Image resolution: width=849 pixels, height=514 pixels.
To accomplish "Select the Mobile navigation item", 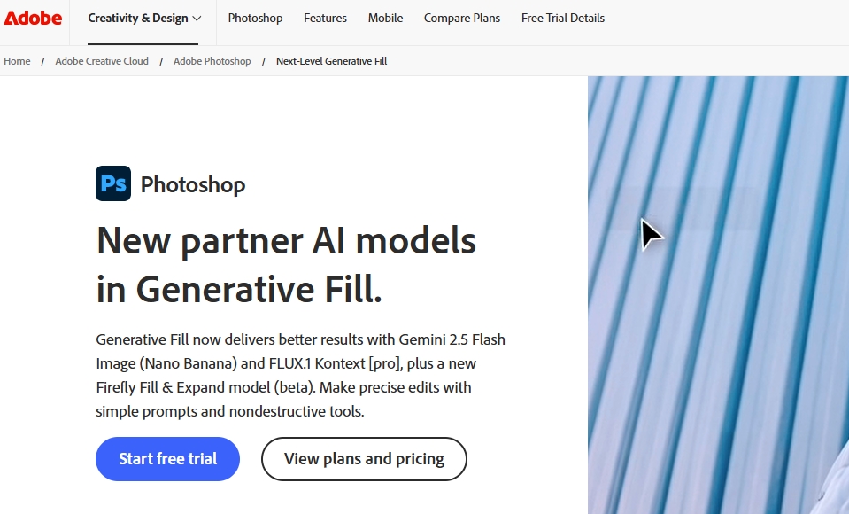I will (x=384, y=18).
